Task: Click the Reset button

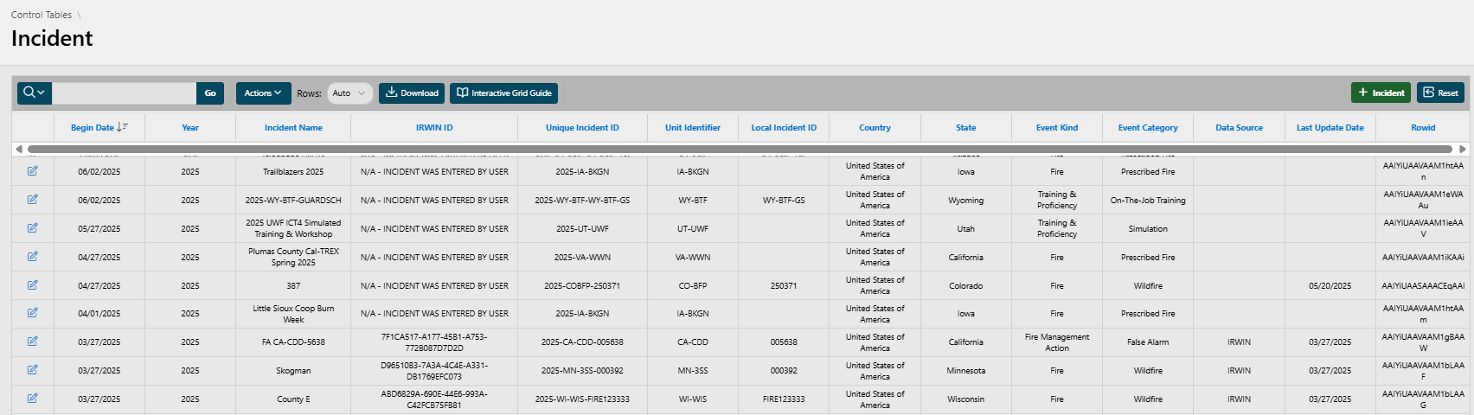Action: coord(1440,93)
